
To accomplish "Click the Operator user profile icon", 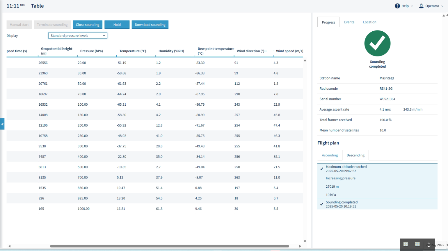I will pyautogui.click(x=421, y=6).
